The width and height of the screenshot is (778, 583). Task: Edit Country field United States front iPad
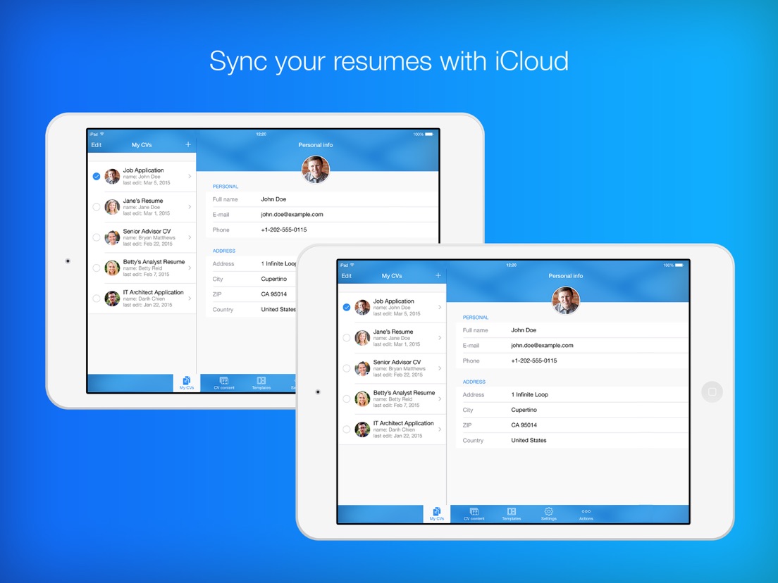[x=572, y=440]
